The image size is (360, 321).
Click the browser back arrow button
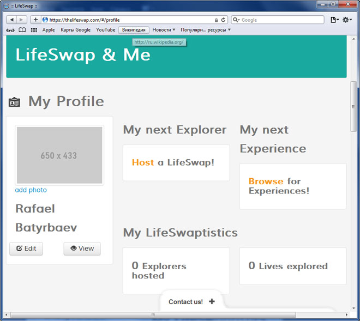(x=11, y=20)
